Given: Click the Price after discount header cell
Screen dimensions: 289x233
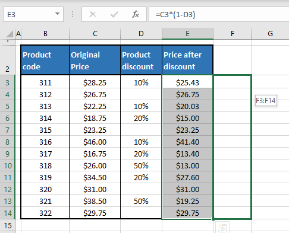Looking at the screenshot, I should pos(187,60).
